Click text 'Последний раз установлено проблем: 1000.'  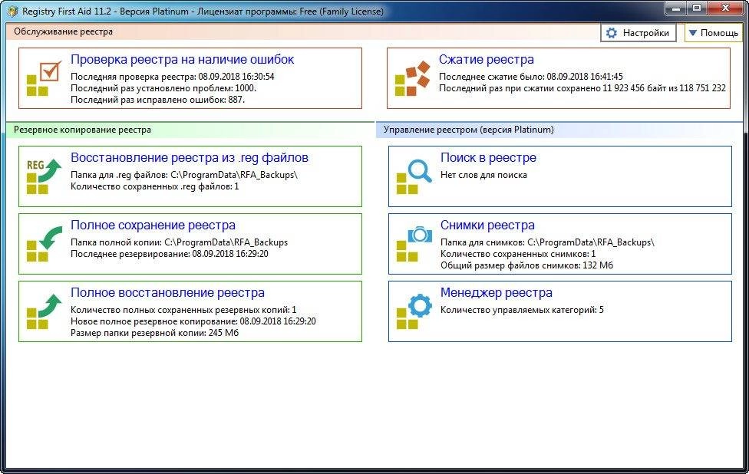(x=163, y=88)
